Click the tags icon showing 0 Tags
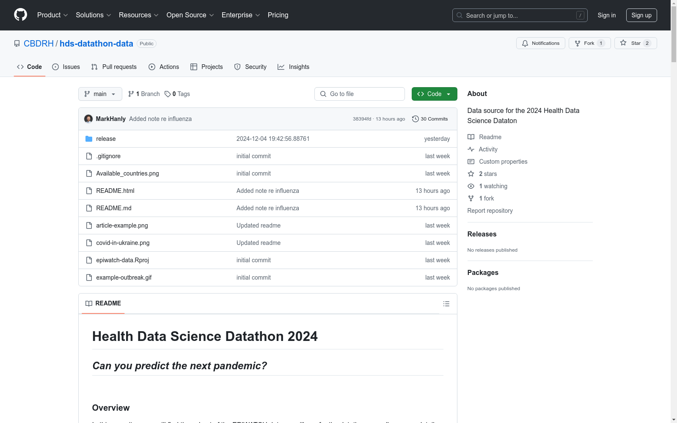 click(168, 94)
